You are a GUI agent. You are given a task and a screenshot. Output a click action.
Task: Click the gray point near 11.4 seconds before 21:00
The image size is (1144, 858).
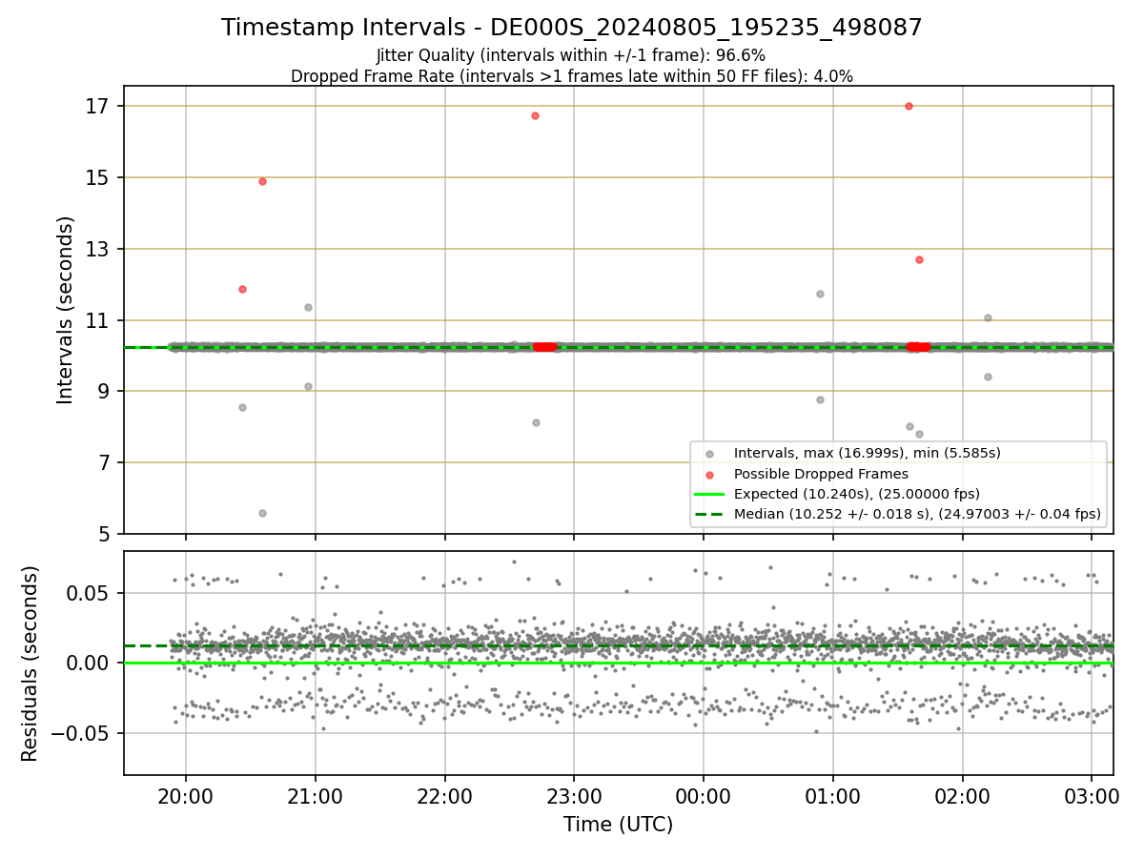(308, 307)
